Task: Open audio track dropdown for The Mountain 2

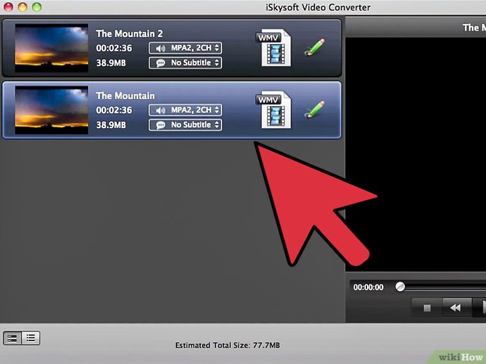Action: click(185, 48)
